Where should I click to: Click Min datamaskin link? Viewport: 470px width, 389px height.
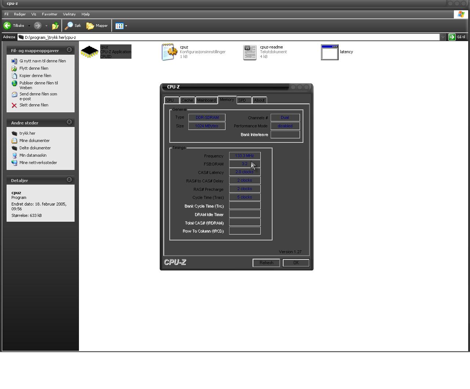click(x=33, y=155)
